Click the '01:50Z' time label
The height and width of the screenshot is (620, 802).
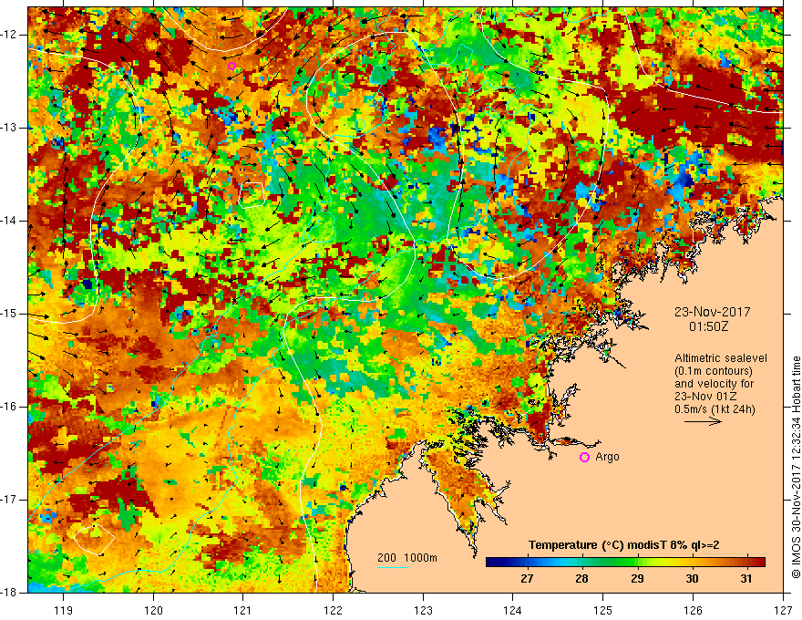708,326
